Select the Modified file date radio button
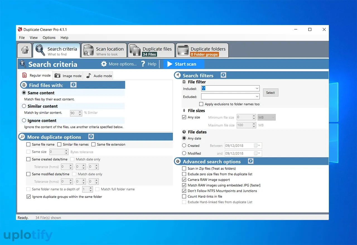 pos(184,153)
